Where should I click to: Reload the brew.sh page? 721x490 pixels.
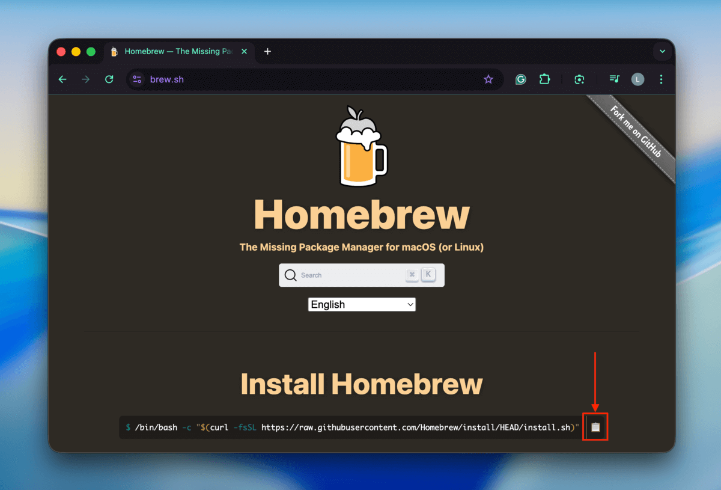[109, 79]
